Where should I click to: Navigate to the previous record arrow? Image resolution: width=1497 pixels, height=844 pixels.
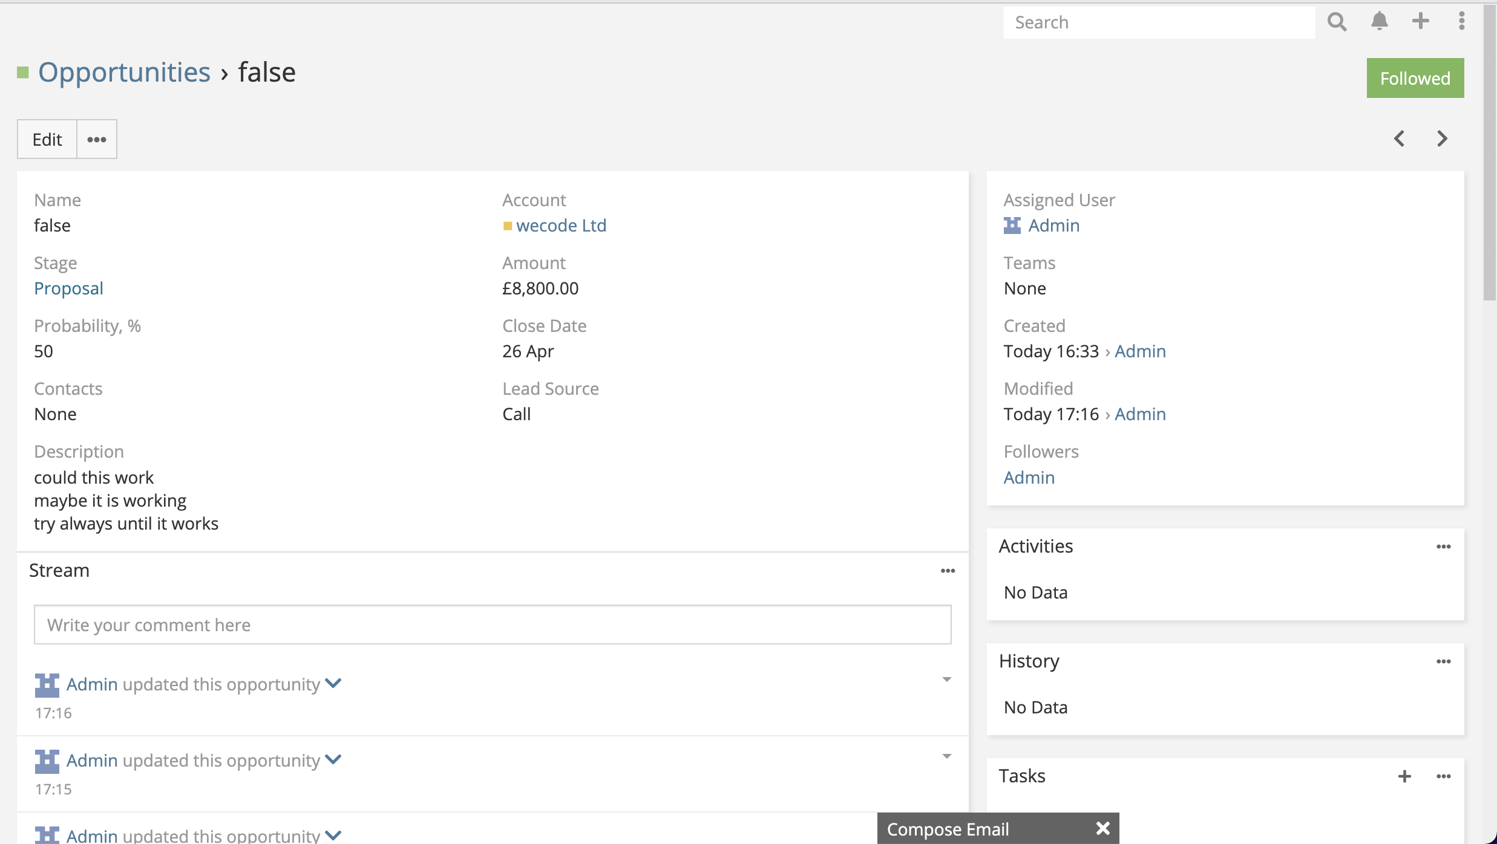tap(1399, 138)
